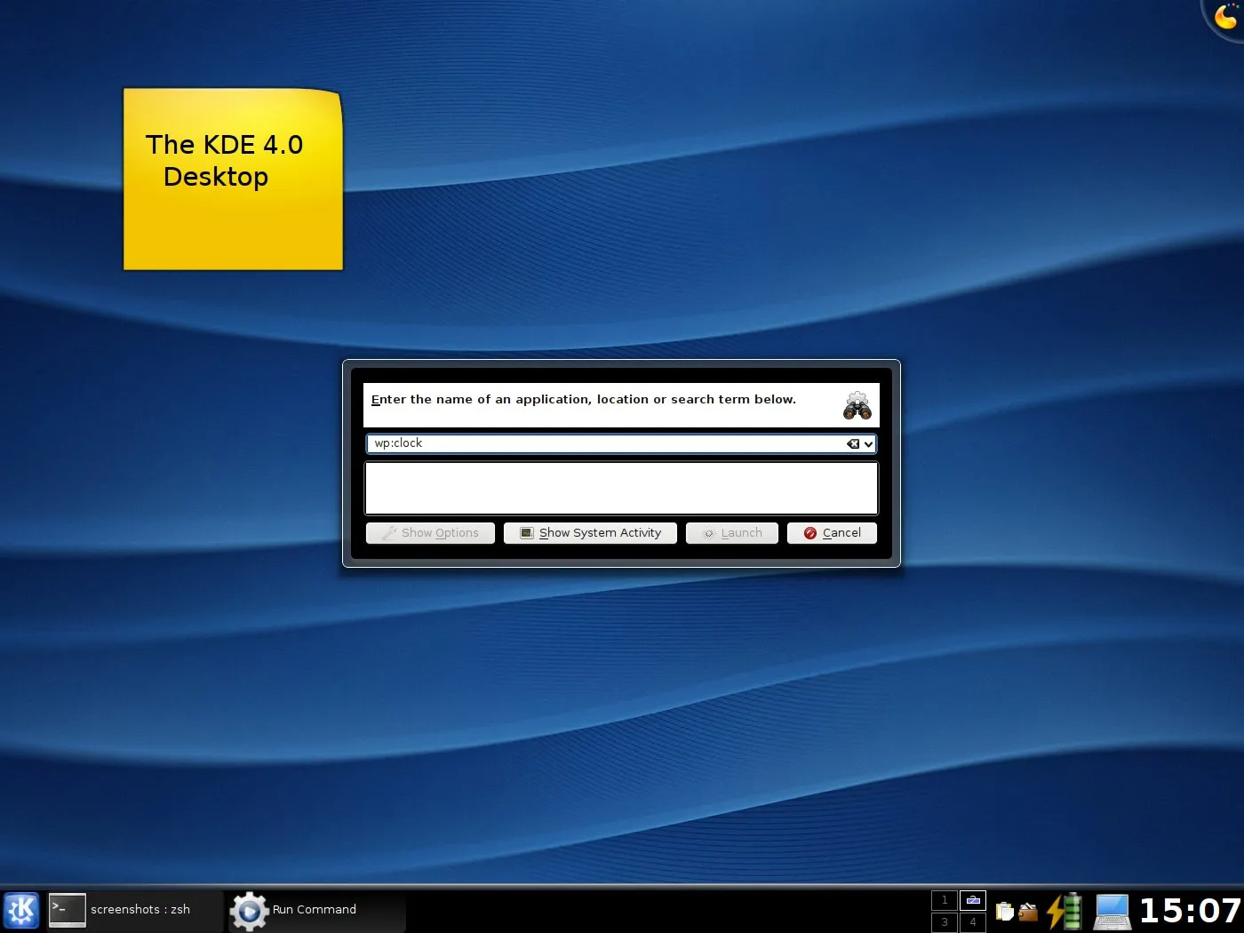Image resolution: width=1244 pixels, height=933 pixels.
Task: Switch to the screenshots : zsh task
Action: tap(133, 910)
